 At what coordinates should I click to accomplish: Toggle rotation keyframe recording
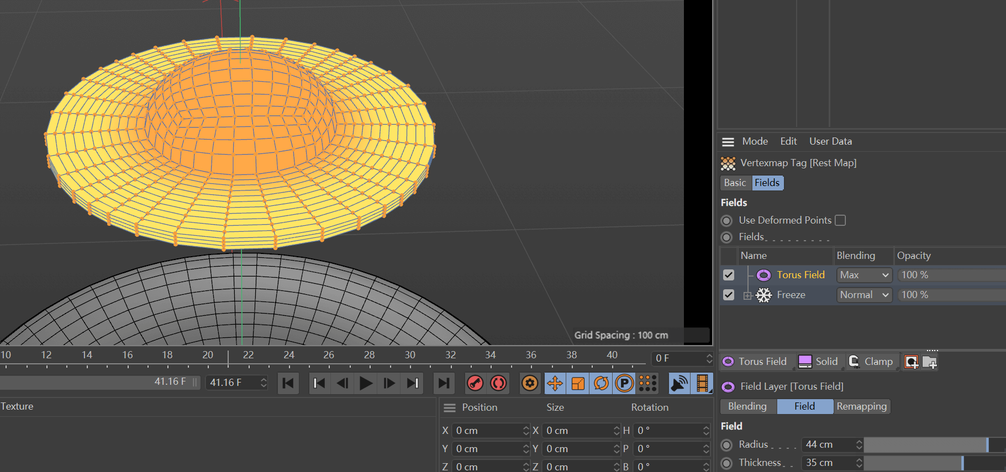601,383
